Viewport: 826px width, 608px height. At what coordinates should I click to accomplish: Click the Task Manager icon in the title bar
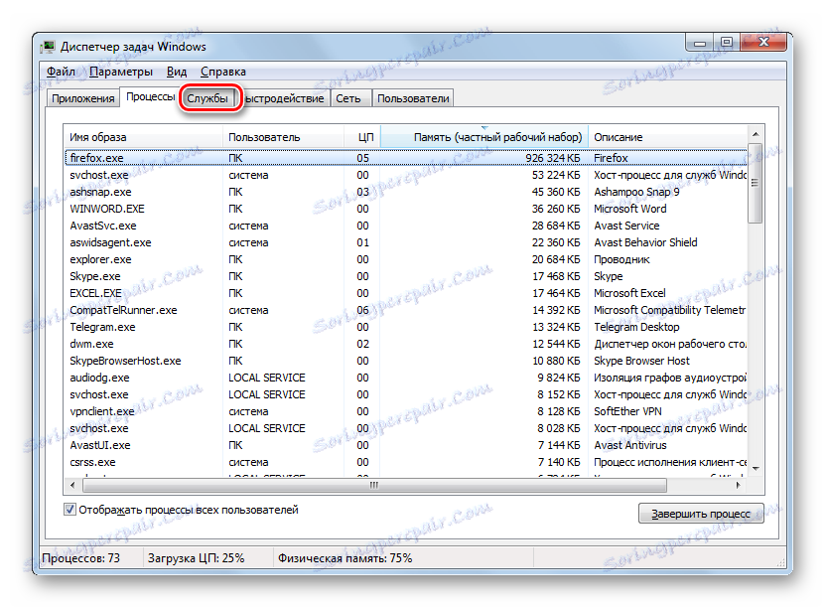click(x=48, y=47)
